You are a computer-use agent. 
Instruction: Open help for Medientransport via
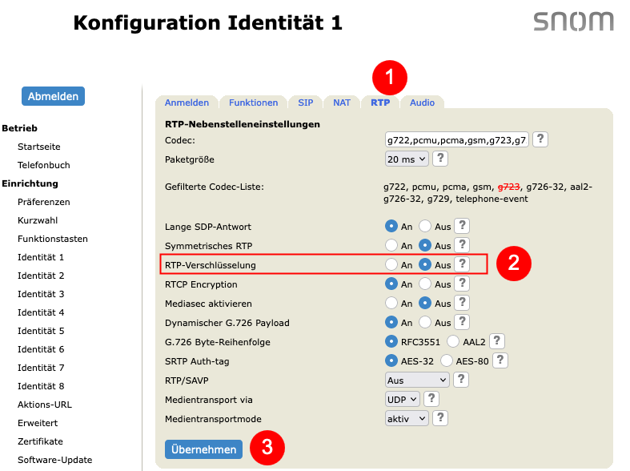(431, 399)
